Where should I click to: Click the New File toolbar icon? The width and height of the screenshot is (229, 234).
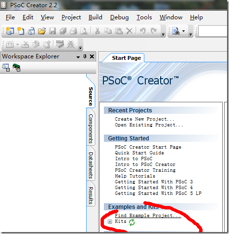tap(21, 31)
